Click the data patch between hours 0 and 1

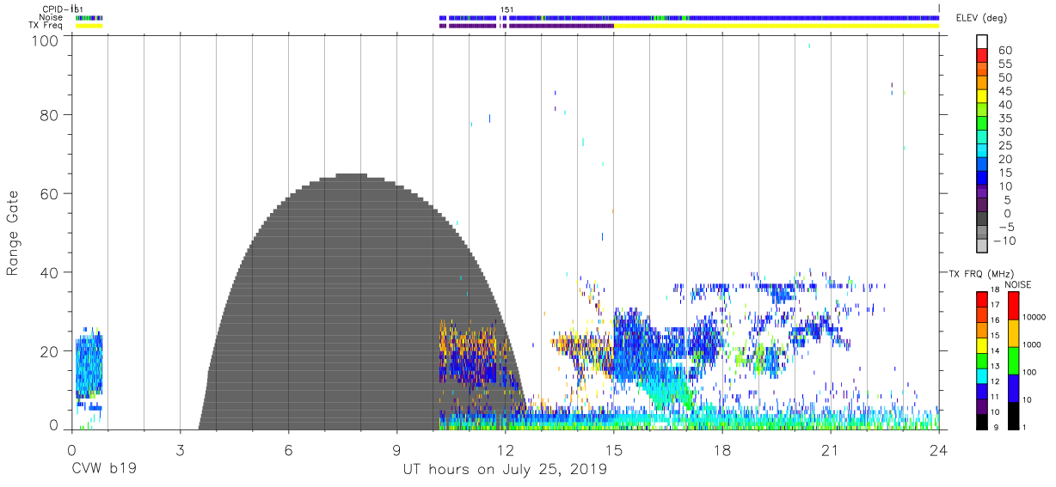tap(89, 365)
